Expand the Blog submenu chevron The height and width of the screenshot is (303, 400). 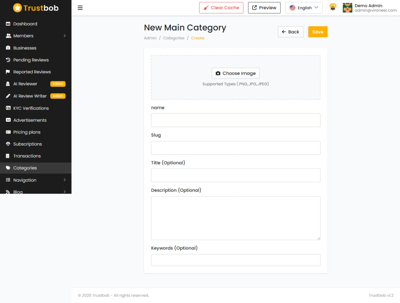pyautogui.click(x=65, y=192)
